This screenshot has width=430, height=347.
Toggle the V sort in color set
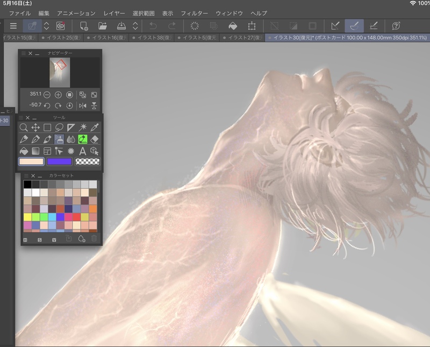[x=54, y=240]
